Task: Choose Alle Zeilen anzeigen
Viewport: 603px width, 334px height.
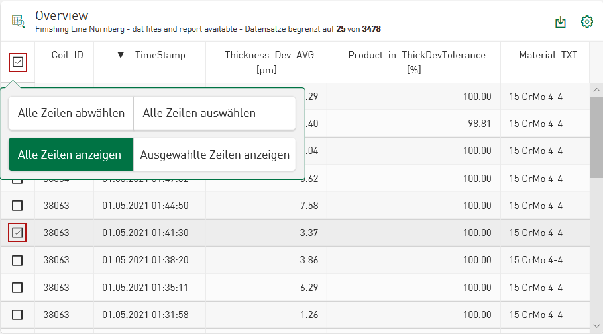Action: (x=70, y=155)
